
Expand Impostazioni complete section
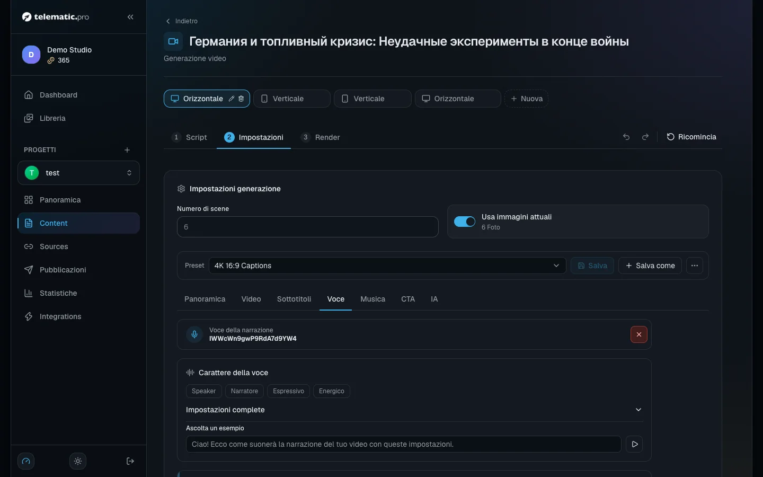[x=414, y=410]
